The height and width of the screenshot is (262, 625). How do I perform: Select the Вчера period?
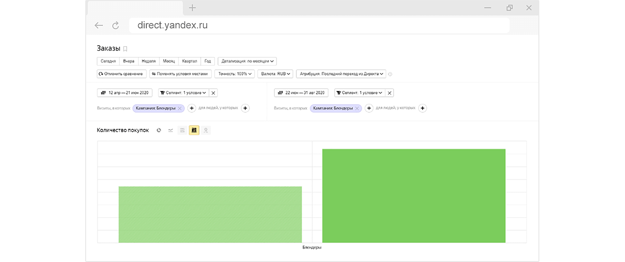pyautogui.click(x=129, y=62)
